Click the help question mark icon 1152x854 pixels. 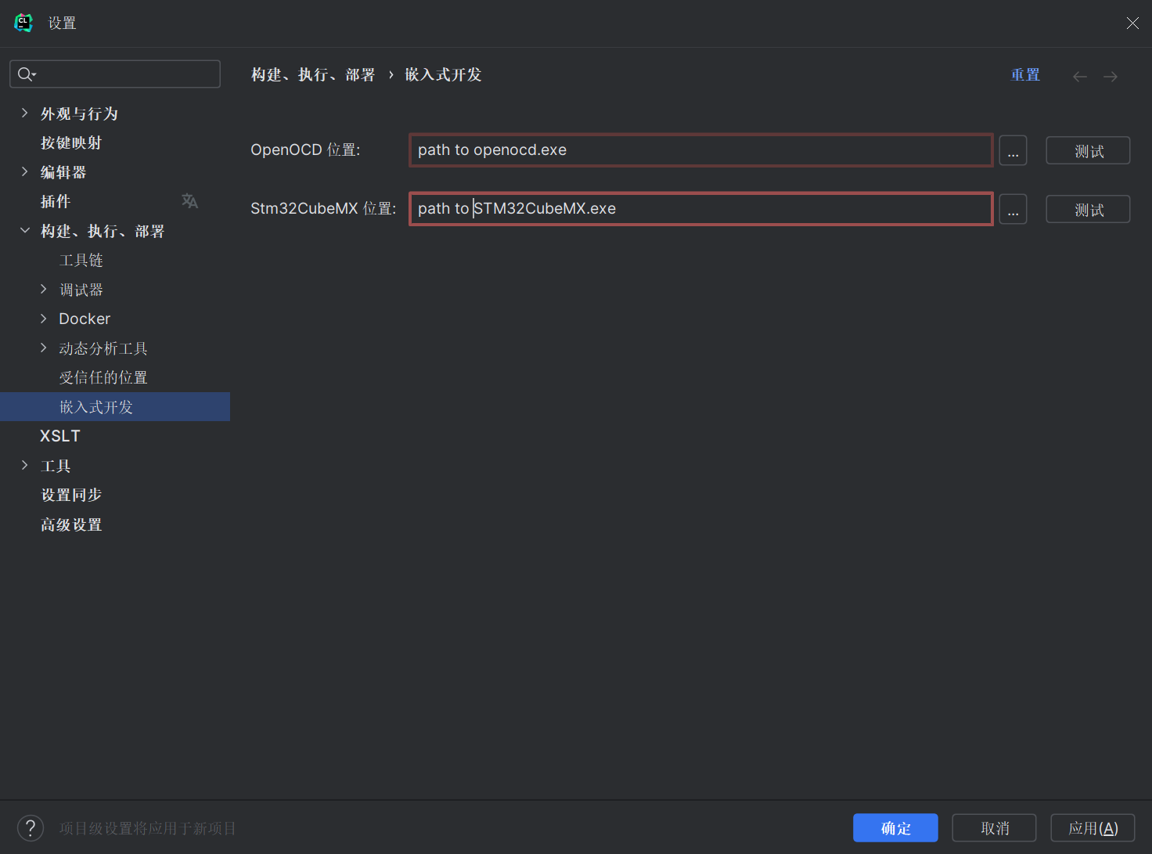tap(31, 828)
